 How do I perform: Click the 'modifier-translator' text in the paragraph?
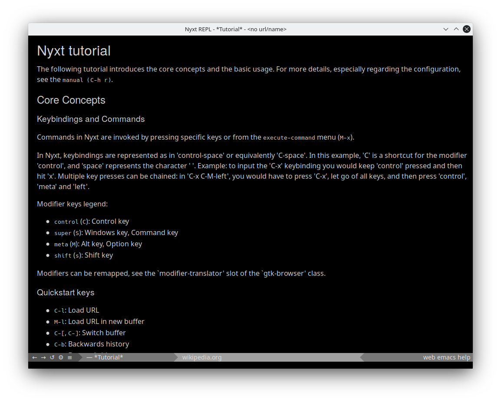191,274
